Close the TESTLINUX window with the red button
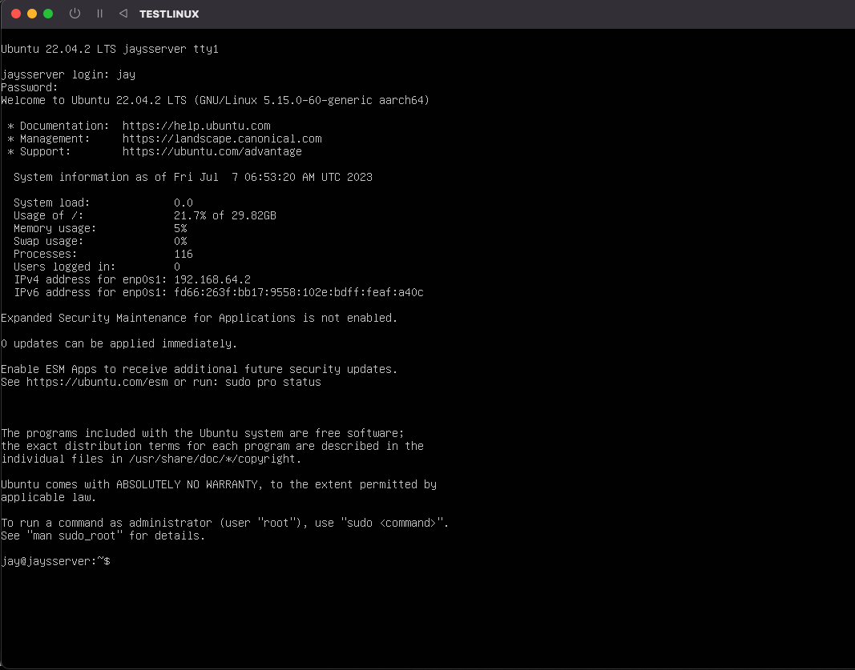This screenshot has width=855, height=670. pyautogui.click(x=16, y=14)
